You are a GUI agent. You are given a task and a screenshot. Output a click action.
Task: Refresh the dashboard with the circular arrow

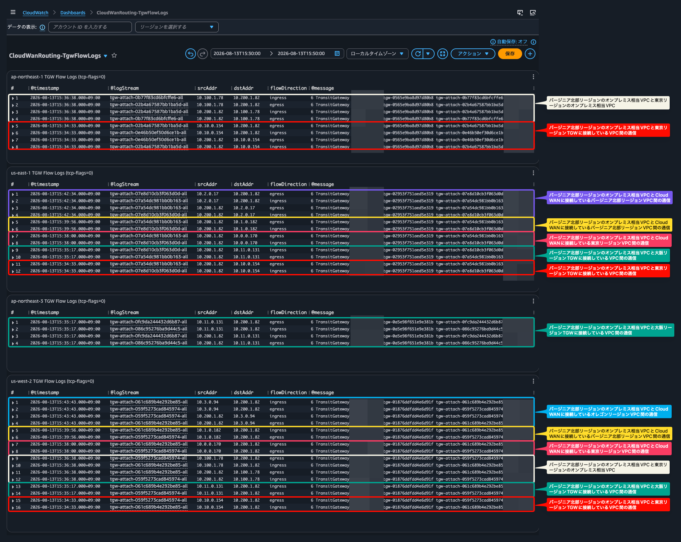pyautogui.click(x=418, y=54)
